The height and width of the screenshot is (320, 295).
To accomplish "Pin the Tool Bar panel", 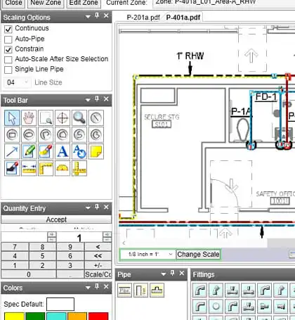I will click(97, 99).
